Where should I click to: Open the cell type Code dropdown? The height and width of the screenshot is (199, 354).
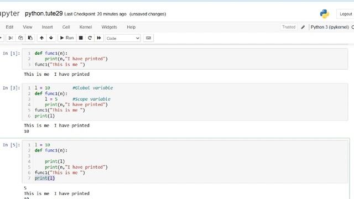(123, 38)
